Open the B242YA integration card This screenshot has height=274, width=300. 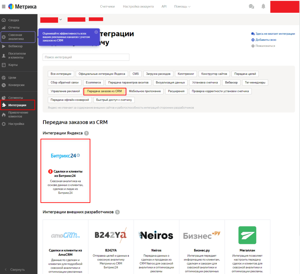[111, 247]
